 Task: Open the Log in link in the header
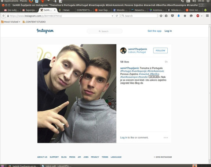(168, 31)
